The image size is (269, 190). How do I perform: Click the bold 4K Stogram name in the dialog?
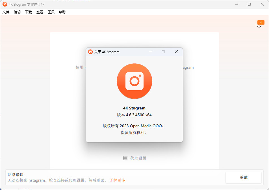click(134, 108)
